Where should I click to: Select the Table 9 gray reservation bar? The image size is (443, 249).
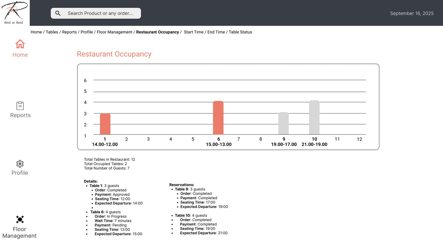point(284,123)
